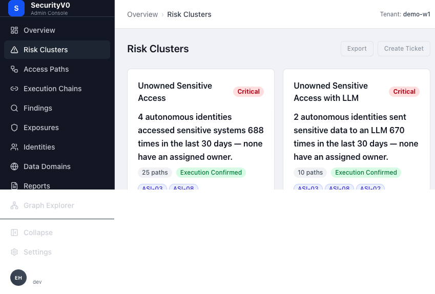Click the Export button
Image resolution: width=435 pixels, height=294 pixels.
(357, 49)
